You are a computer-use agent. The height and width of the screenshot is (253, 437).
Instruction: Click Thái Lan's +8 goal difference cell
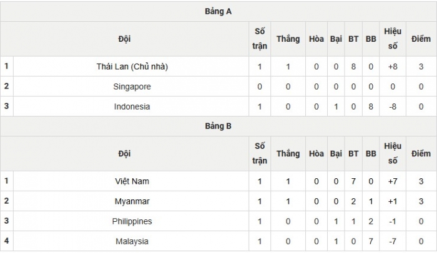pyautogui.click(x=393, y=67)
